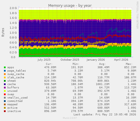Select the committed legend label
The image size is (140, 121).
click(x=15, y=101)
